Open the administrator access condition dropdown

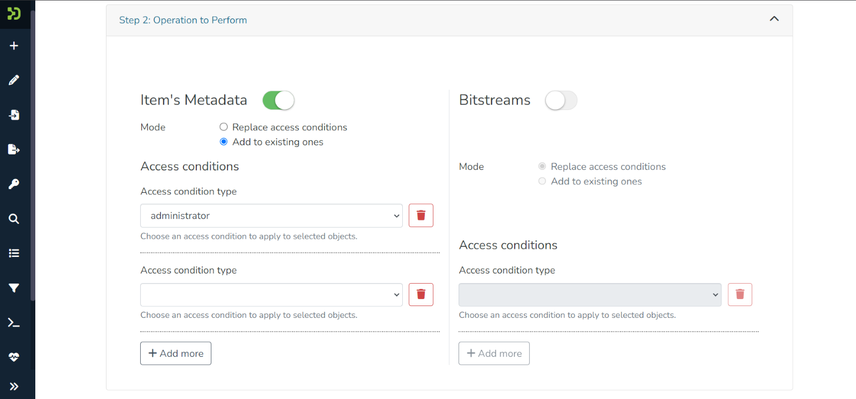271,216
